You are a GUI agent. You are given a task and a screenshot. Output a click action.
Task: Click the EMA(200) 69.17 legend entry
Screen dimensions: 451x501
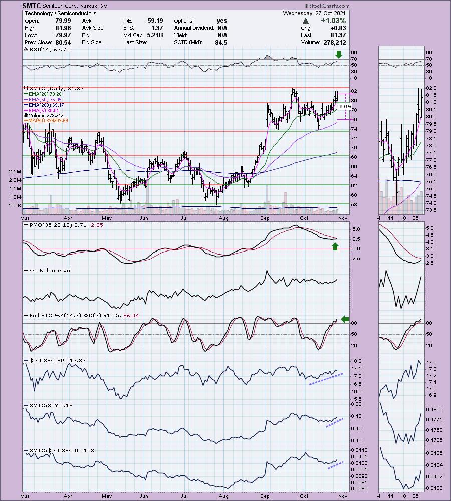(x=46, y=105)
